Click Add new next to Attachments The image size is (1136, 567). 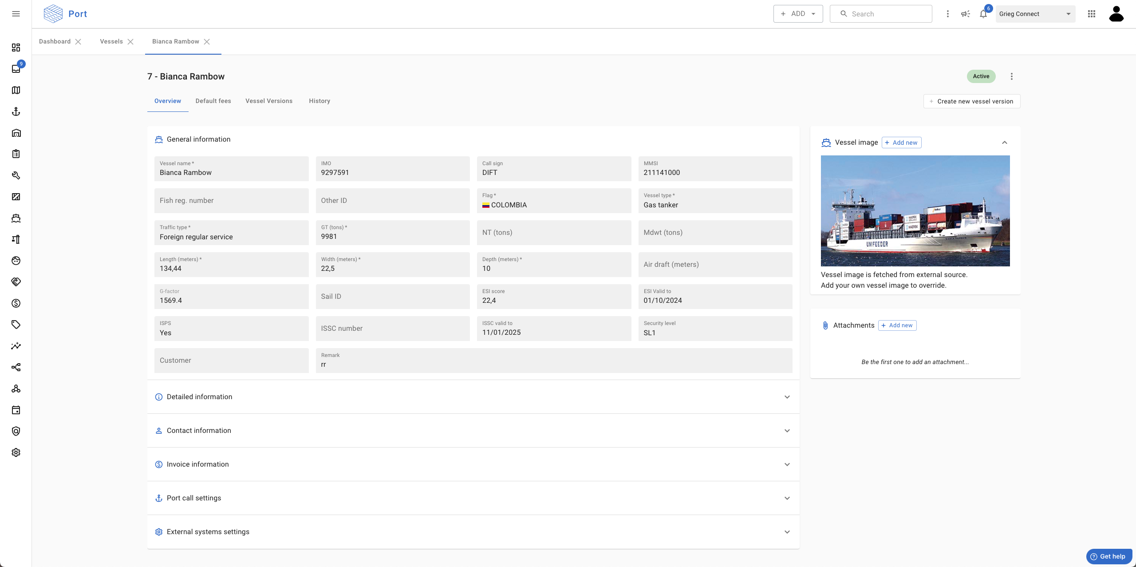[897, 325]
